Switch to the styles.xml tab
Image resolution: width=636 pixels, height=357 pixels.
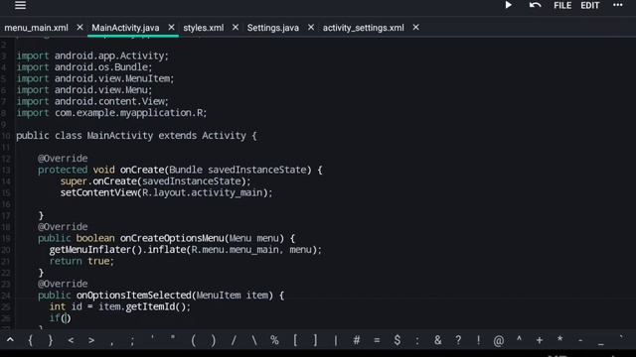[203, 28]
